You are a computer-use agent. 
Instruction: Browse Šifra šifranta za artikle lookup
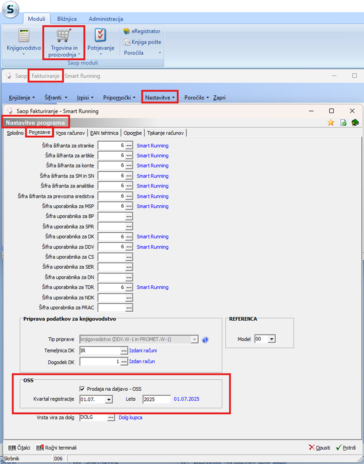pos(129,155)
